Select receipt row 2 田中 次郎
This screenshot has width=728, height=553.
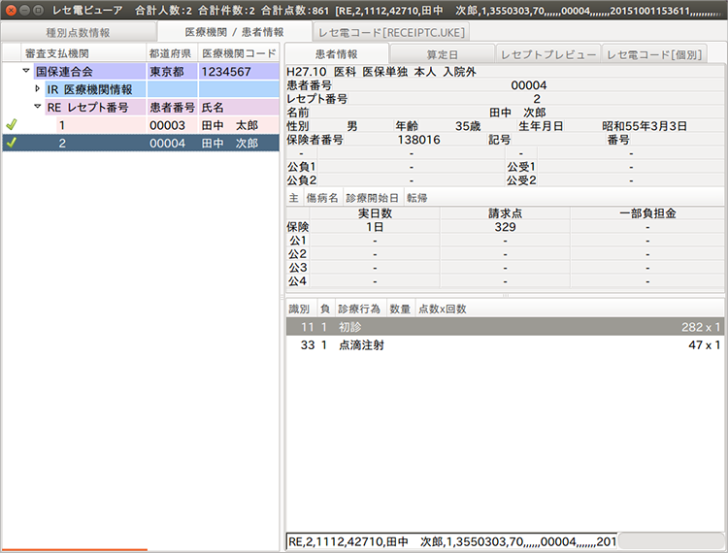tap(141, 143)
